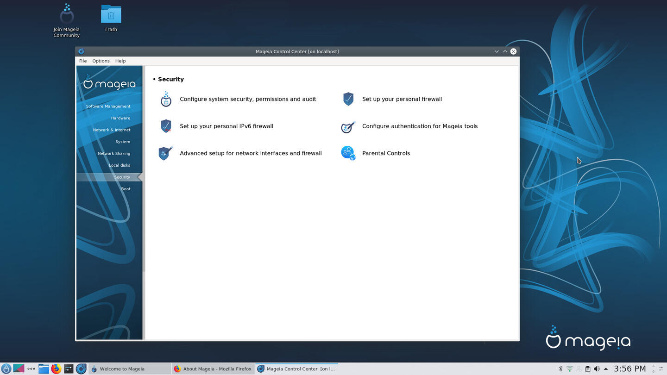The width and height of the screenshot is (667, 375).
Task: Switch to Welcome to Mageia taskbar window
Action: point(130,369)
